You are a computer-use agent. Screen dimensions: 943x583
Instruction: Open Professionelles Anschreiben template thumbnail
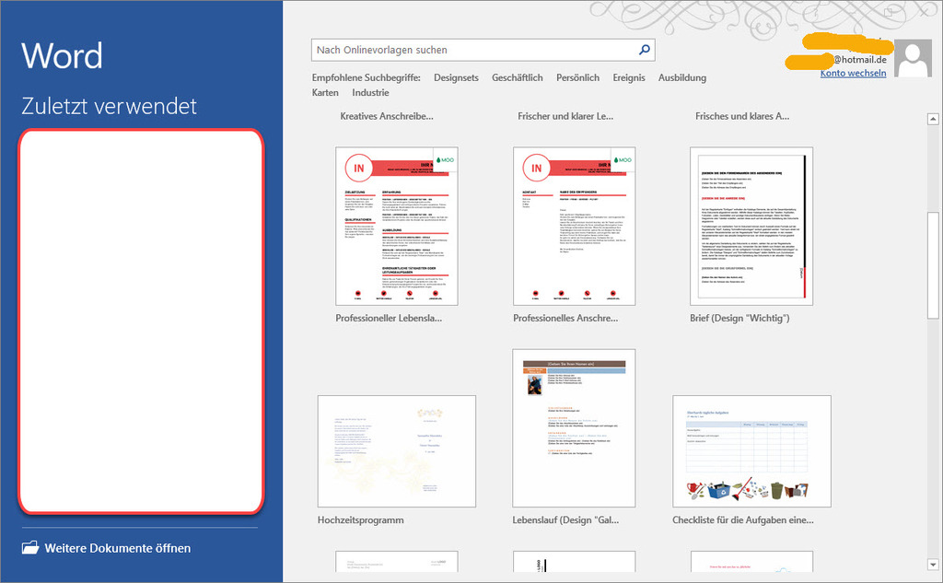point(575,226)
